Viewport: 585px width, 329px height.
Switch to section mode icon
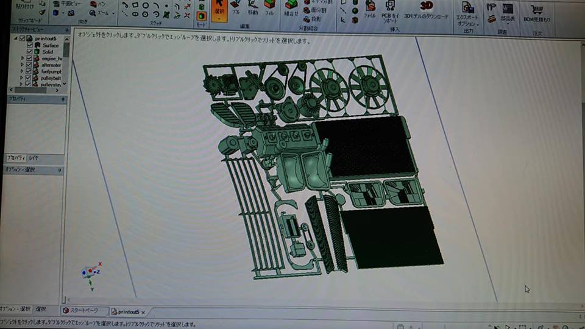click(x=202, y=7)
